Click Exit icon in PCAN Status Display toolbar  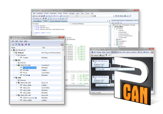[x=92, y=52]
